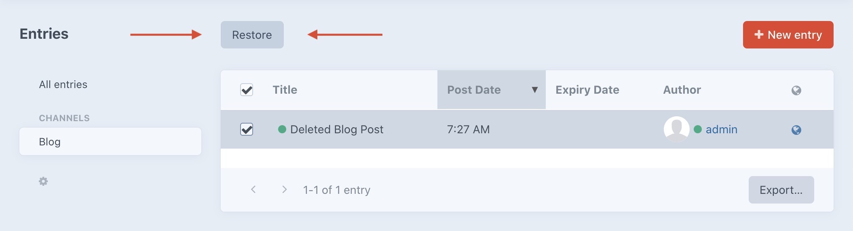Uncheck the Deleted Blog Post row checkbox
The image size is (853, 231).
coord(247,129)
